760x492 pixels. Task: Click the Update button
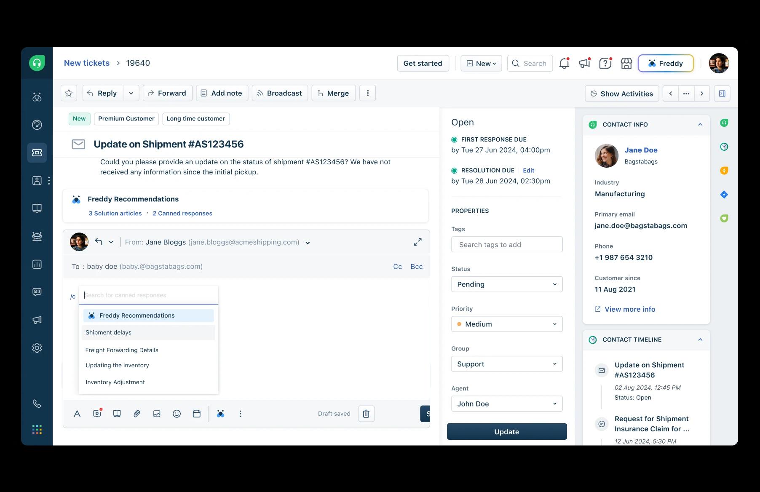tap(507, 432)
